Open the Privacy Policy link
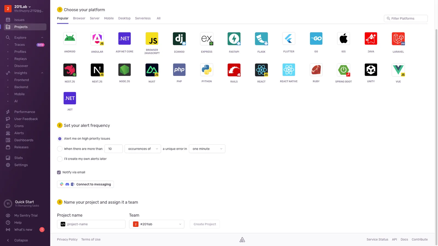438x246 pixels. click(x=67, y=239)
